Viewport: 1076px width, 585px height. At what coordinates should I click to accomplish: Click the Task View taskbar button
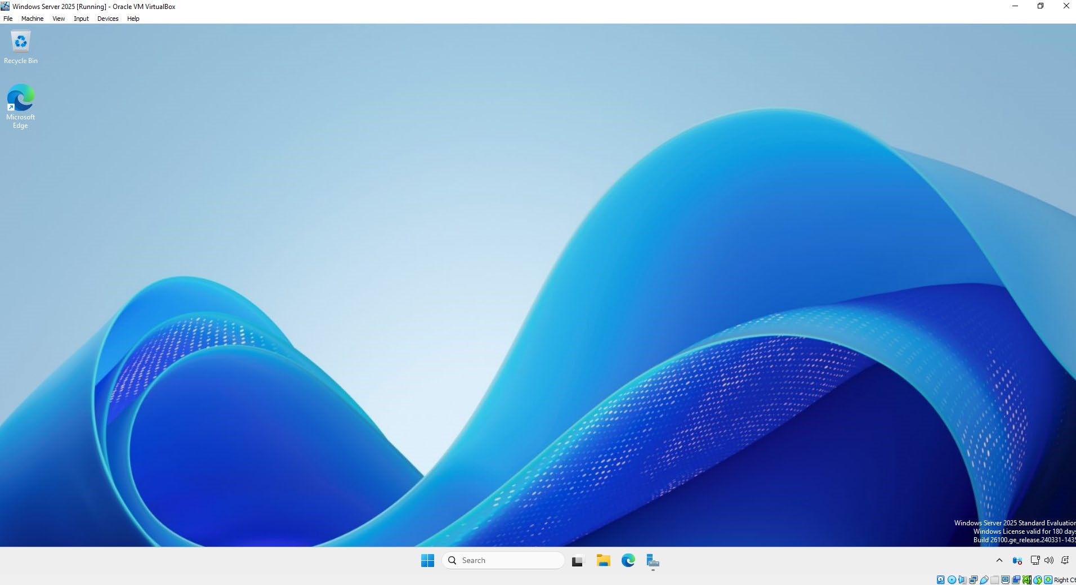coord(577,561)
